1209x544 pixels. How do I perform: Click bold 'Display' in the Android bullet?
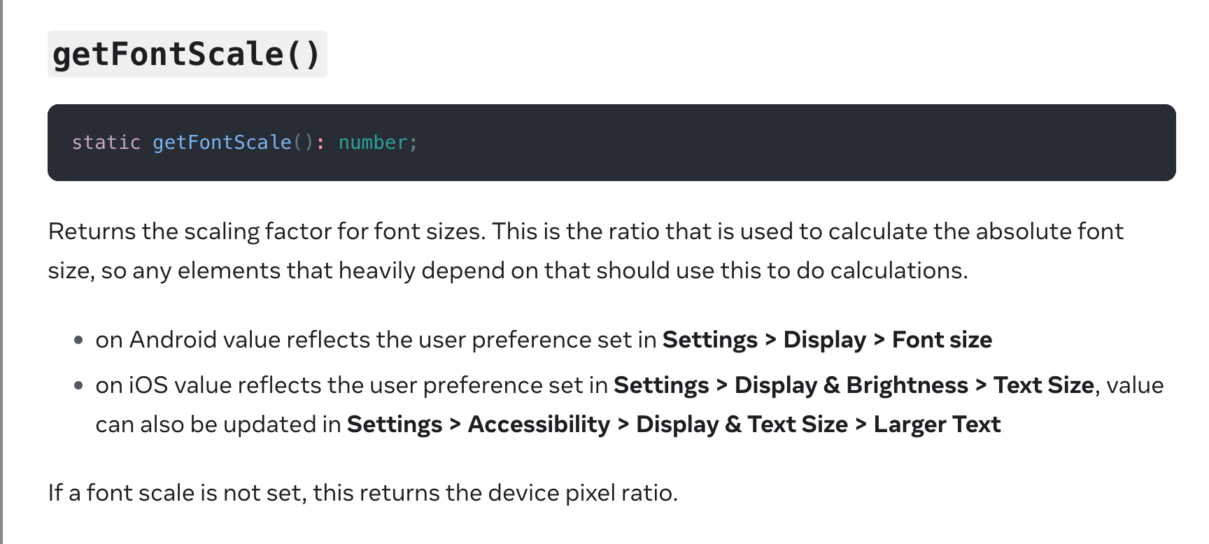click(824, 340)
